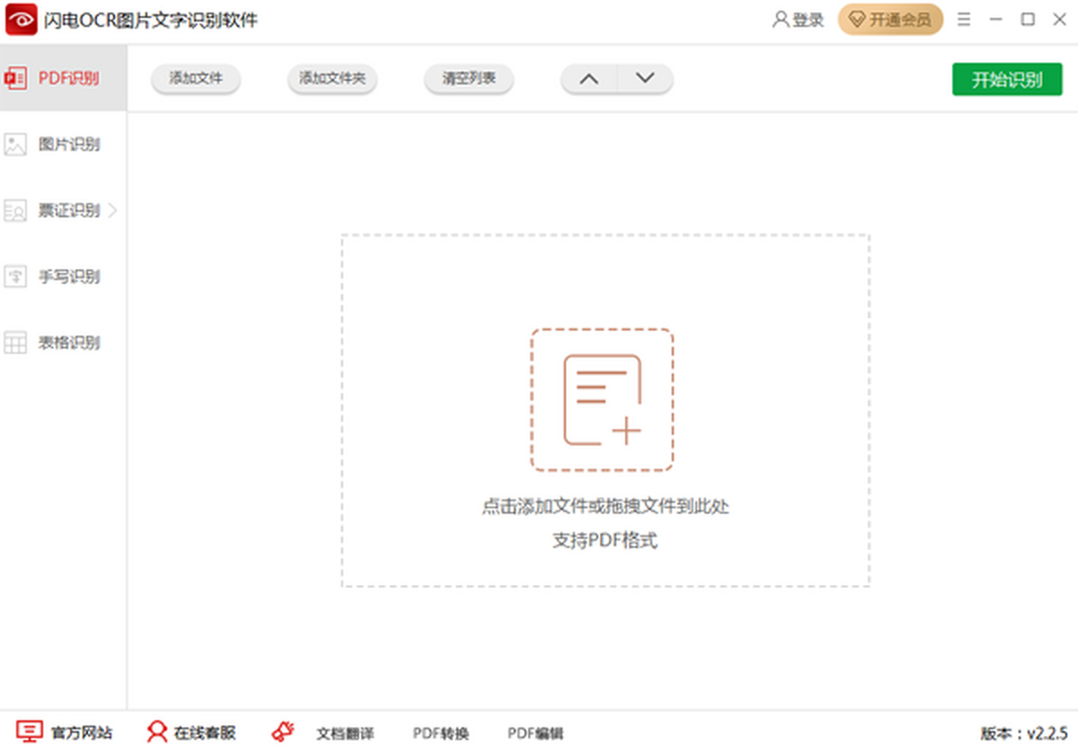The width and height of the screenshot is (1078, 749).
Task: Close the OCR application window
Action: 1058,19
